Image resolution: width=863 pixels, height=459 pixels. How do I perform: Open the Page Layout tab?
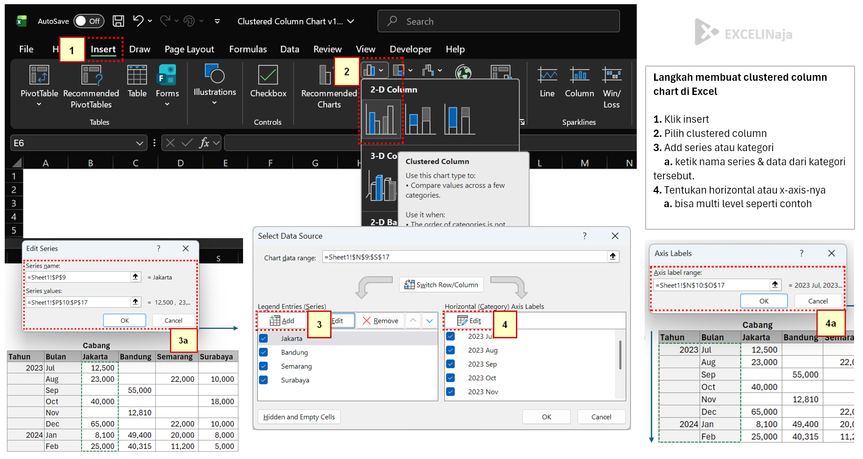(x=190, y=49)
